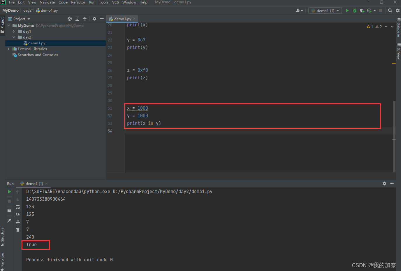Expand the day1 folder
The height and width of the screenshot is (271, 401).
[x=14, y=31]
